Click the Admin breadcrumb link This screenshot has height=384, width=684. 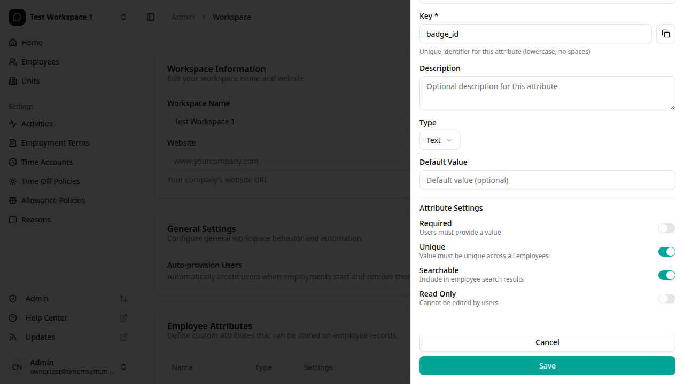coord(183,17)
